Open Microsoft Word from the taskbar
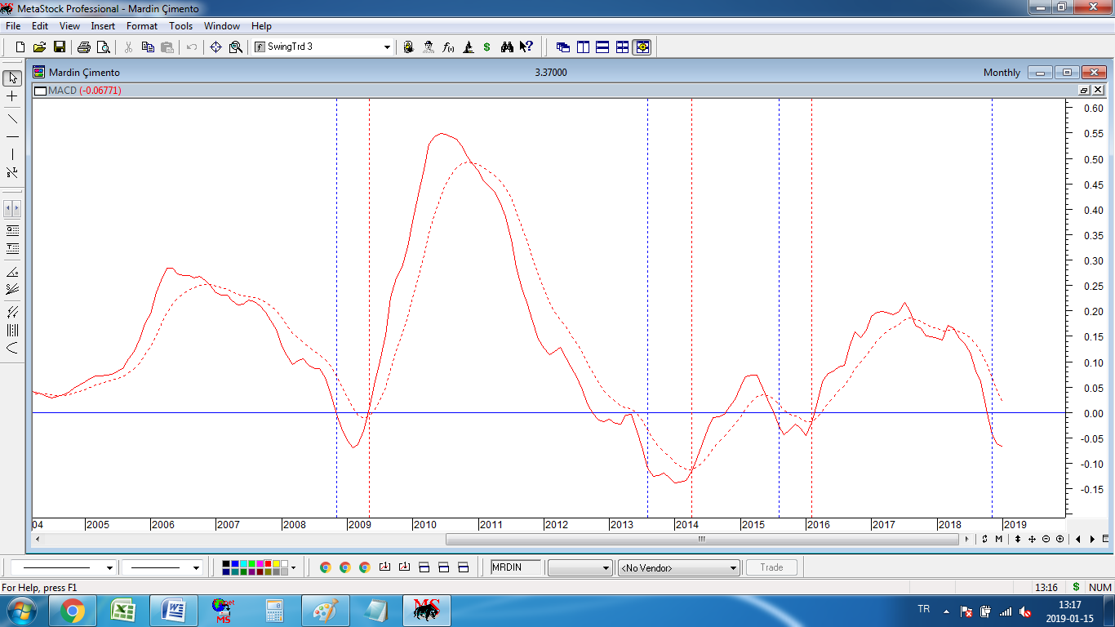Viewport: 1115px width, 627px height. point(174,611)
